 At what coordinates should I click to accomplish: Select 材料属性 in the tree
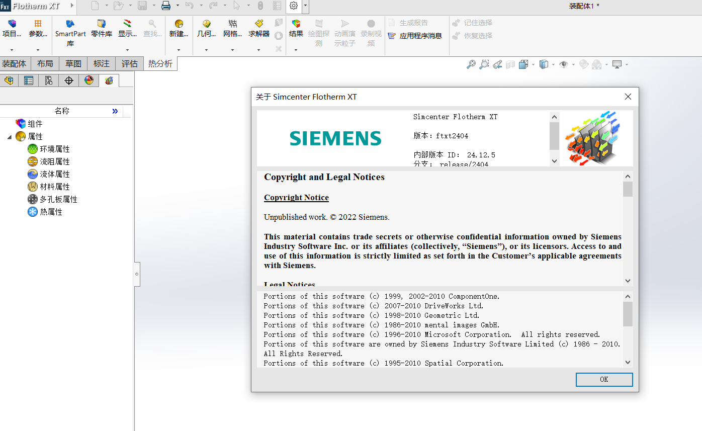55,187
